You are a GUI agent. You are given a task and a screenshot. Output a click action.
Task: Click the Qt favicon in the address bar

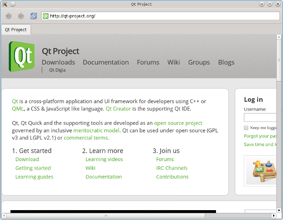pos(46,16)
